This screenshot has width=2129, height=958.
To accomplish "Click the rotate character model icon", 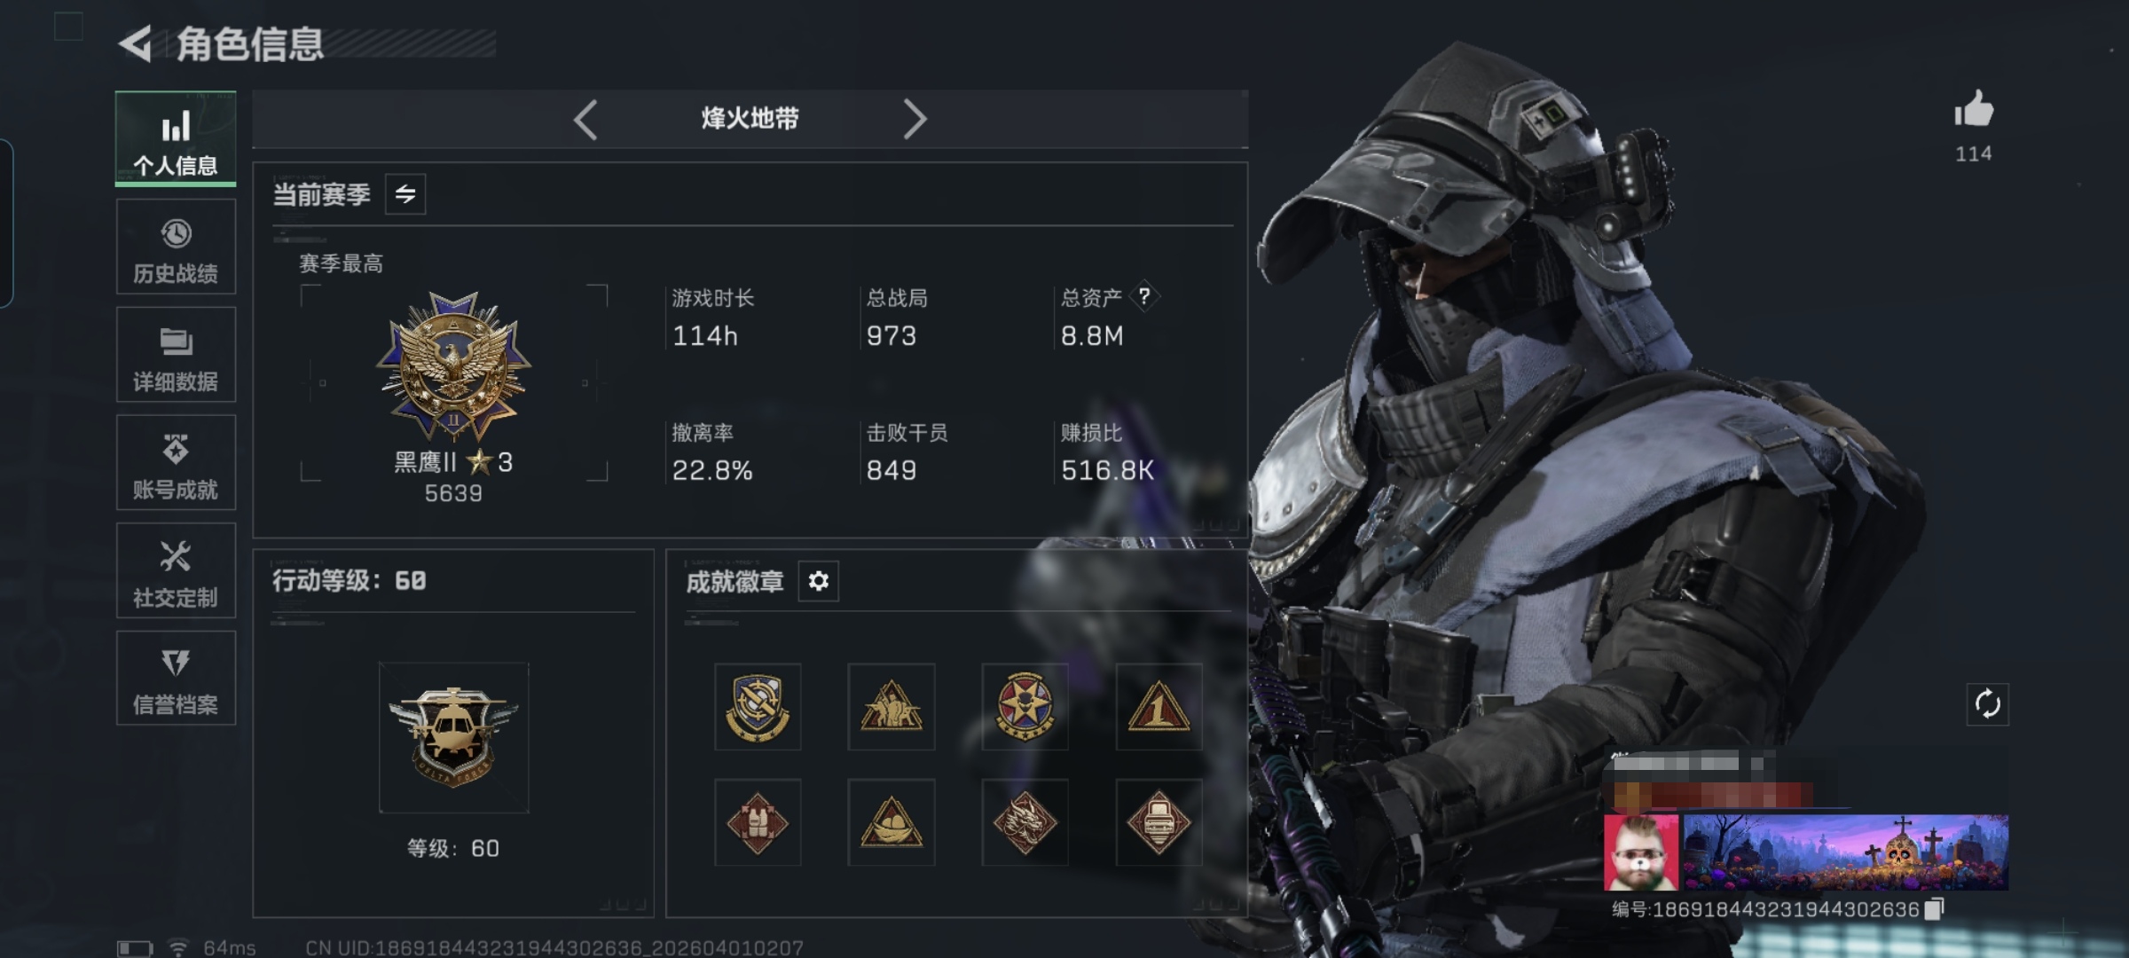I will [x=1987, y=704].
